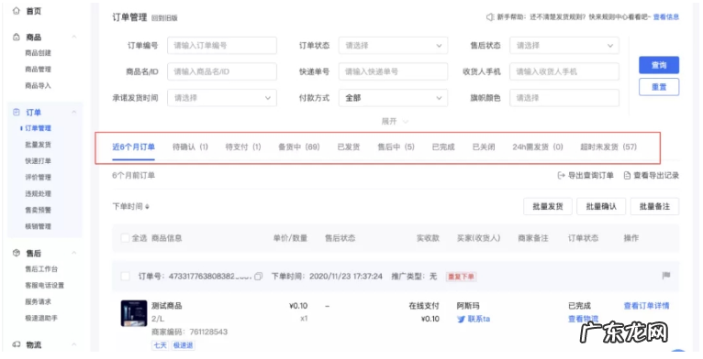Screen dimensions: 703x359
Task: Click the 回到旧版 link
Action: click(164, 18)
